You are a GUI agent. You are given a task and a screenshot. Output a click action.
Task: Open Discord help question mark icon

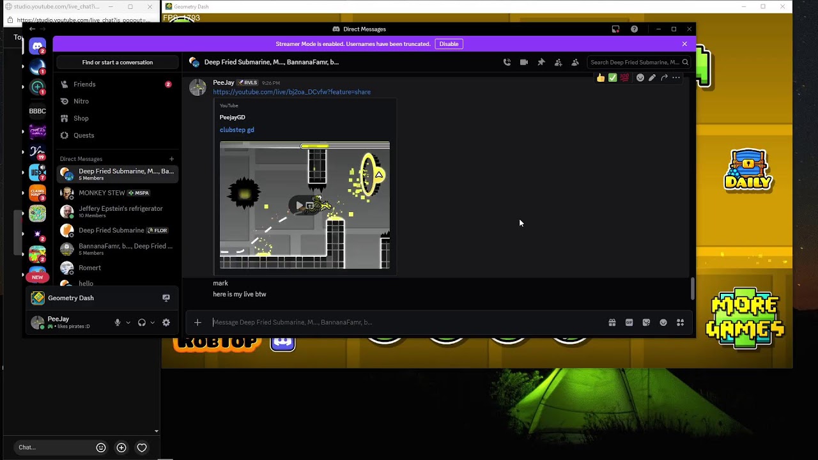(634, 29)
